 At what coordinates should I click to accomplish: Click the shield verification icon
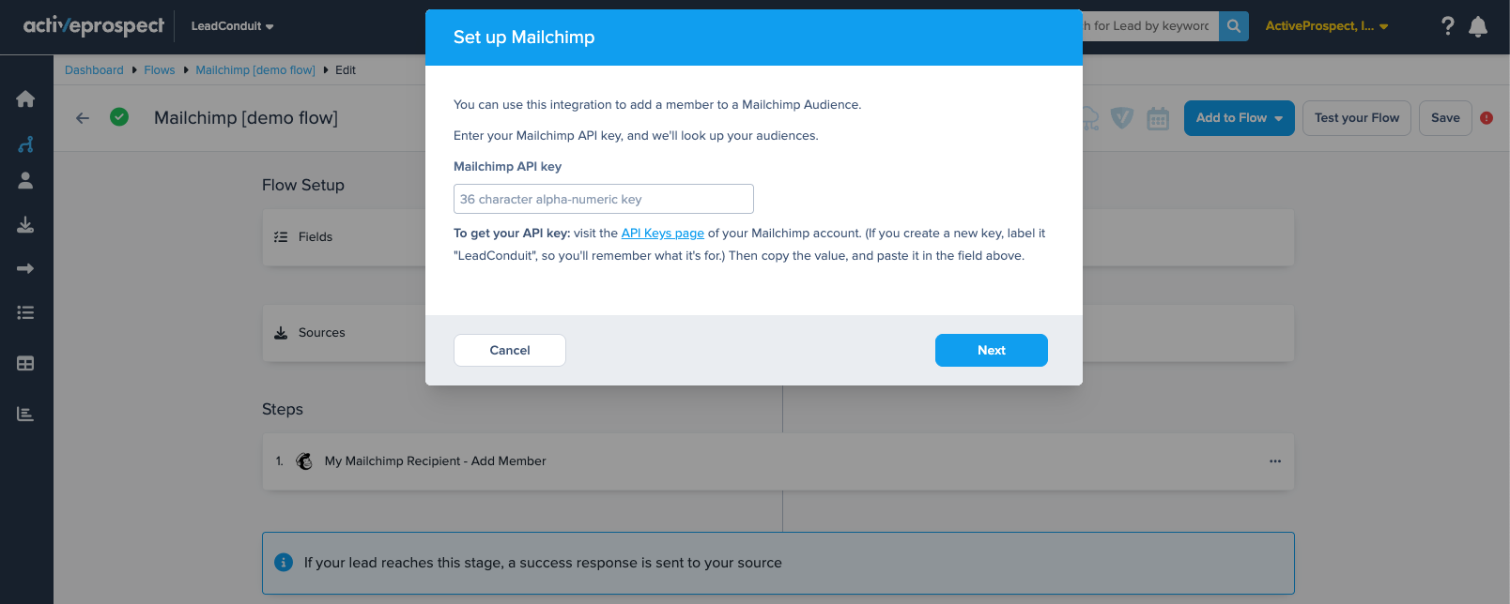coord(1122,118)
